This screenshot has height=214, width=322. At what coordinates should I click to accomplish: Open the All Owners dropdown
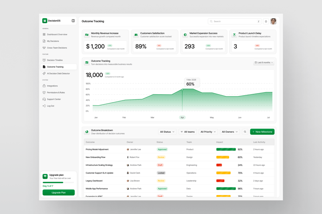coord(229,132)
